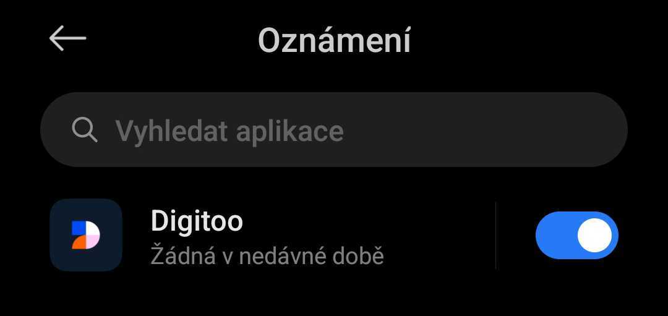Viewport: 668px width, 316px height.
Task: Expand the Digitoo row via 'Žádná v nedávné době'
Action: [267, 256]
